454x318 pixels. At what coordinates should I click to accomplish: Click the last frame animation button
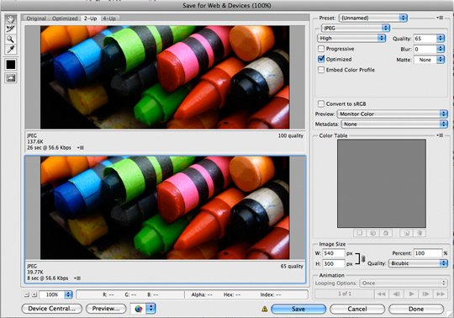441,294
